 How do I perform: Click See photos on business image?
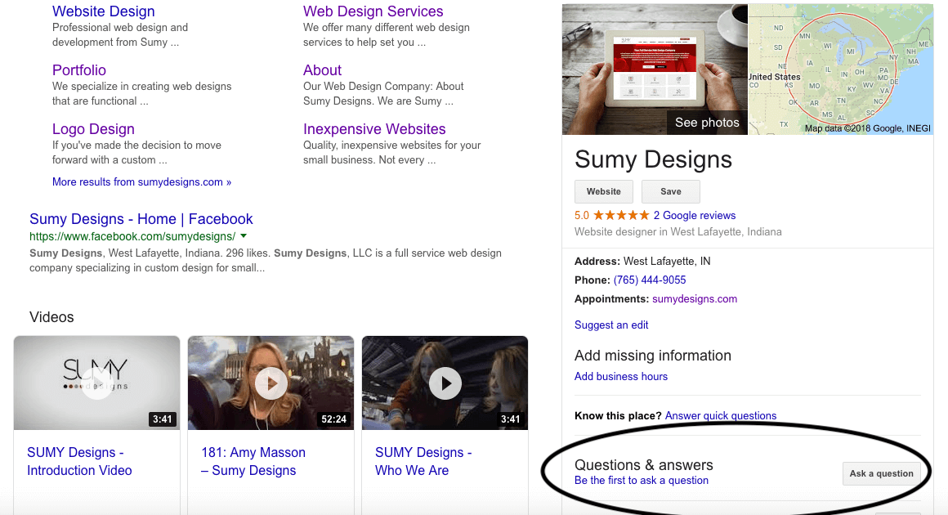pos(707,123)
